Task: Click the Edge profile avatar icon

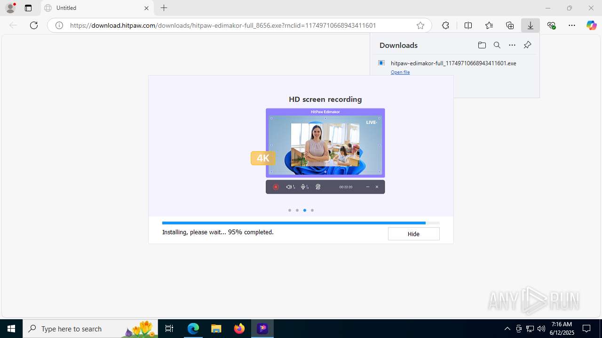Action: [10, 8]
